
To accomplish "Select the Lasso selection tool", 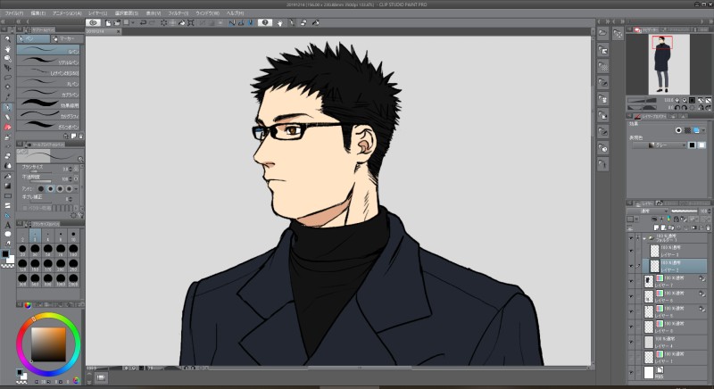I will 7,78.
